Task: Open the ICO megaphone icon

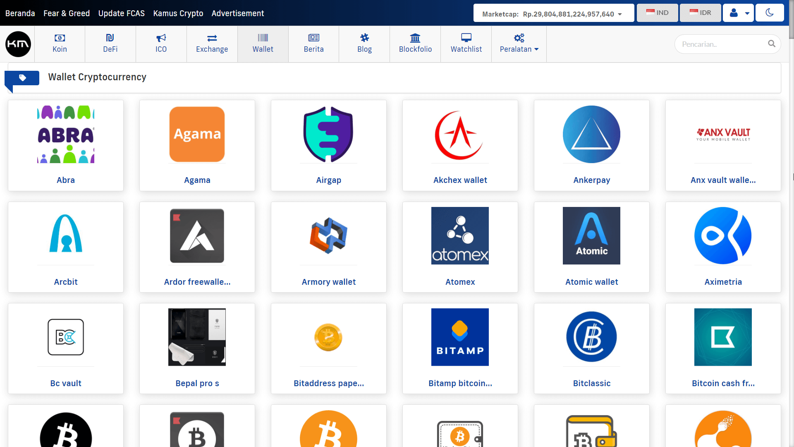Action: (x=161, y=38)
